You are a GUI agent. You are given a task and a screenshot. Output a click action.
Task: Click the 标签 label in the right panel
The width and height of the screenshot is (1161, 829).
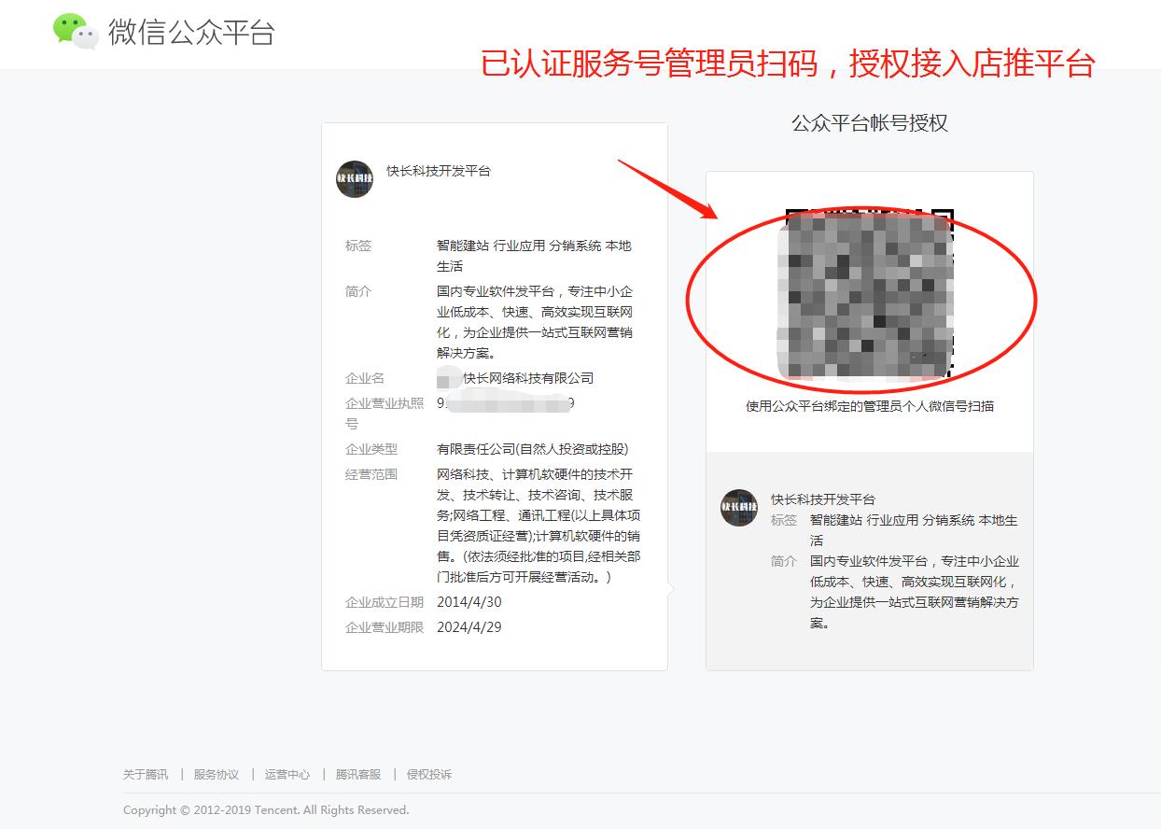coord(784,520)
